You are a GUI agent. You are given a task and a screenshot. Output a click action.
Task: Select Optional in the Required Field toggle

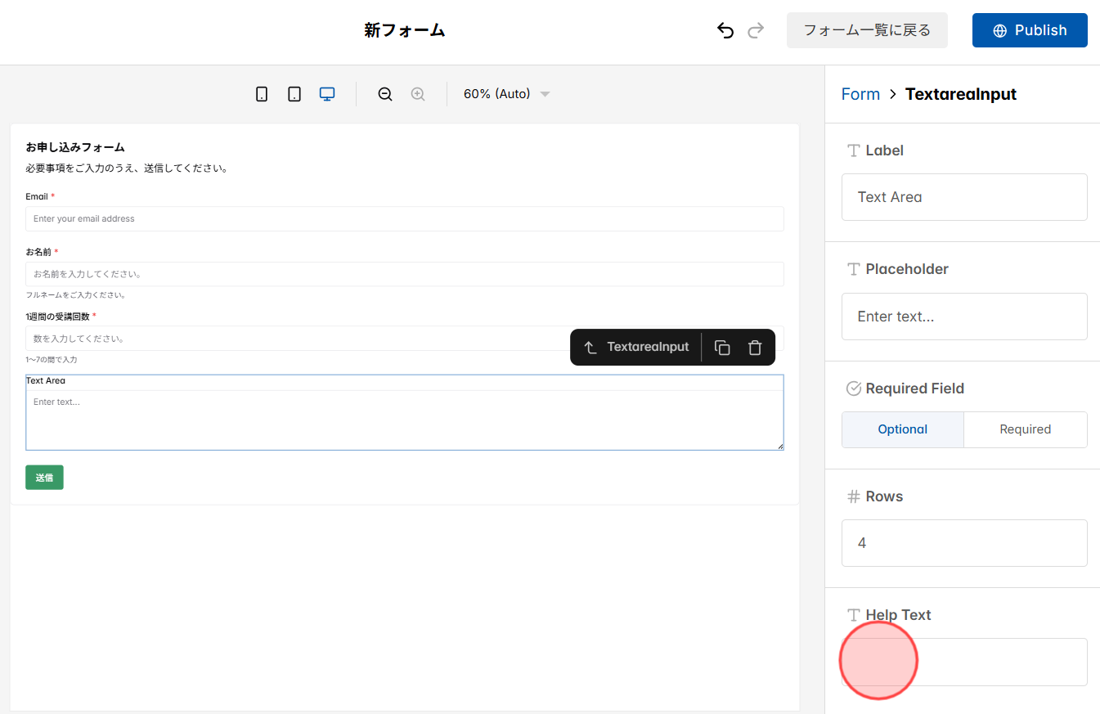coord(902,429)
